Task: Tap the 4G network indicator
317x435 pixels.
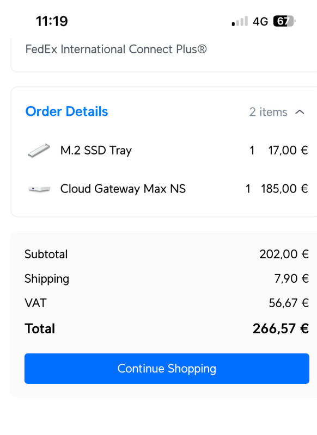Action: (260, 21)
